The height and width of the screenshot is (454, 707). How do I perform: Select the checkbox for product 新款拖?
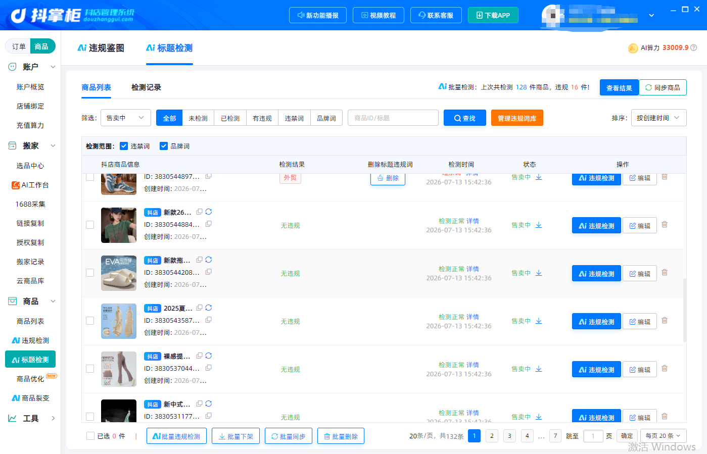point(90,273)
